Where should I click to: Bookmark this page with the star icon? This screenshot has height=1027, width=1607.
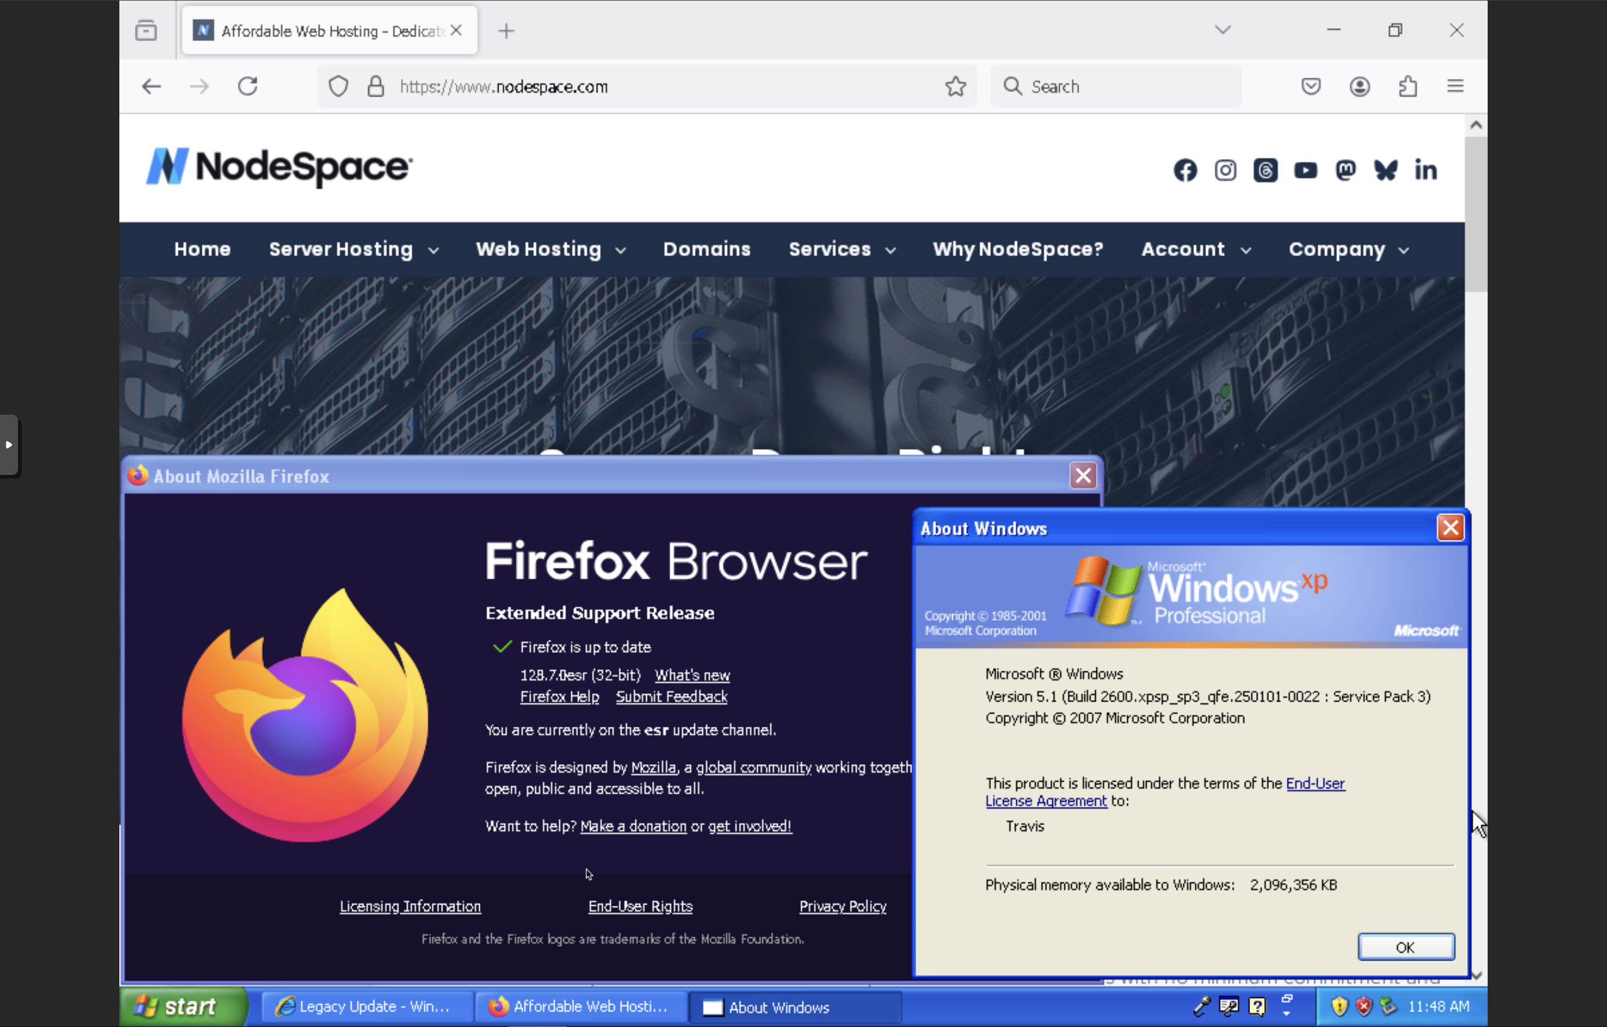955,86
